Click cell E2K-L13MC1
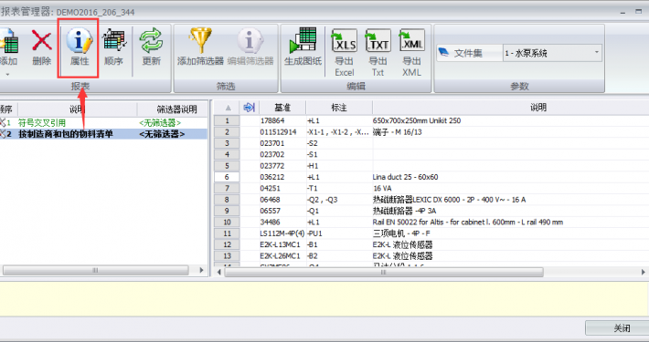The height and width of the screenshot is (342, 649). tap(281, 244)
